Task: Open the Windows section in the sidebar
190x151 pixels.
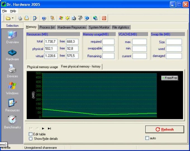Action: click(12, 88)
